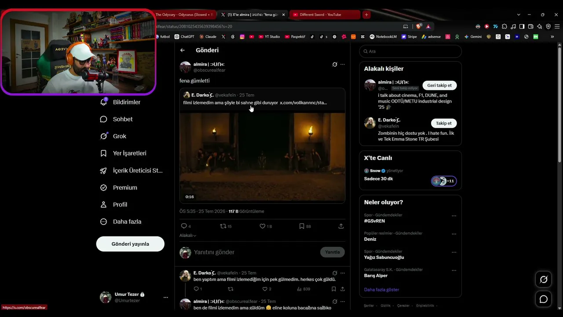Open the Instagram bookmark in bookmarks bar
563x317 pixels.
point(242,37)
